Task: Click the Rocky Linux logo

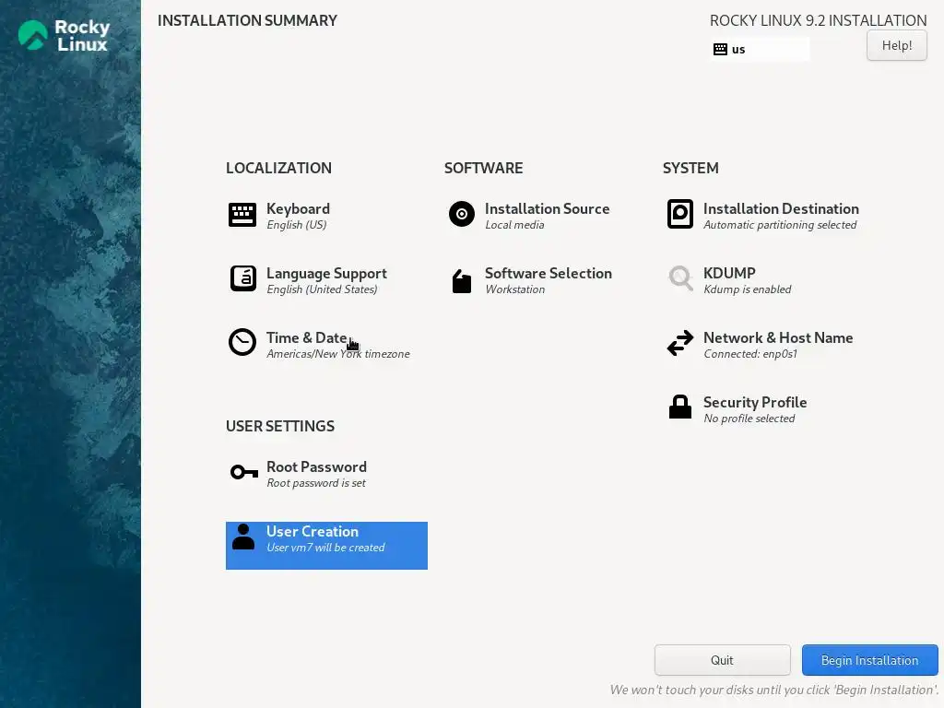Action: (64, 35)
